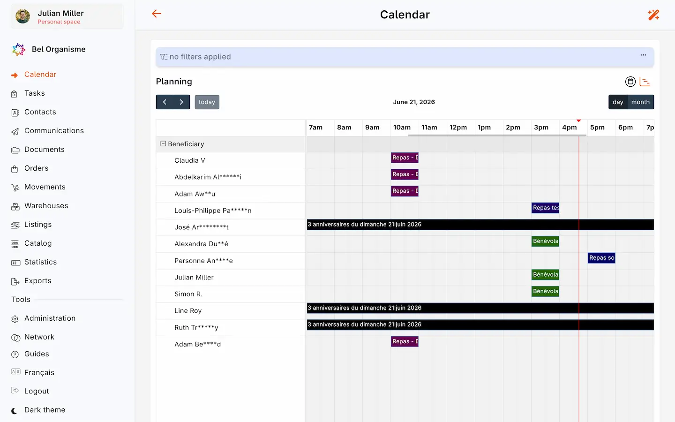Open Communications in the sidebar

54,131
